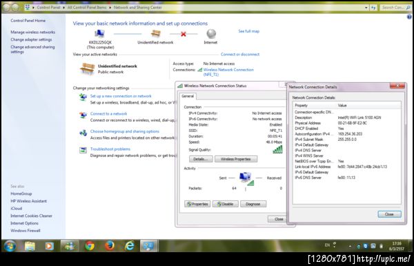This screenshot has width=414, height=266.
Task: Click the Start button orb
Action: (x=10, y=246)
